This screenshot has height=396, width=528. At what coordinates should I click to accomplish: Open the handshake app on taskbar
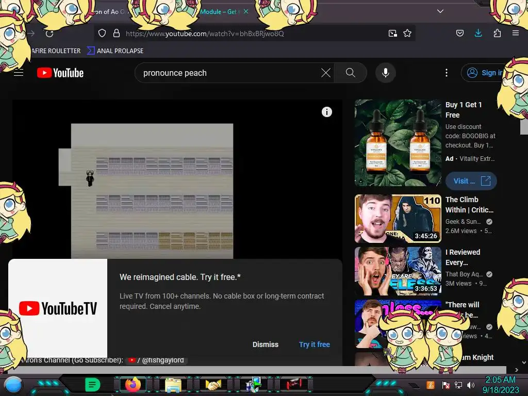click(x=213, y=385)
